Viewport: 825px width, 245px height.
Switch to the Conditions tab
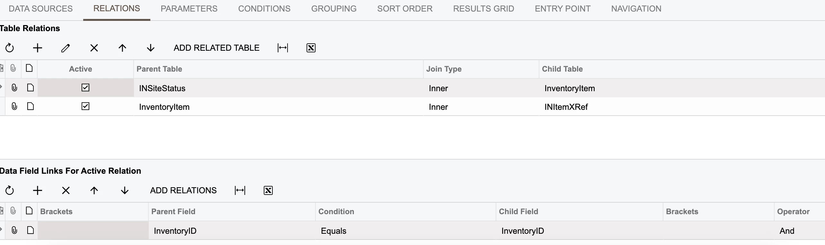tap(264, 9)
